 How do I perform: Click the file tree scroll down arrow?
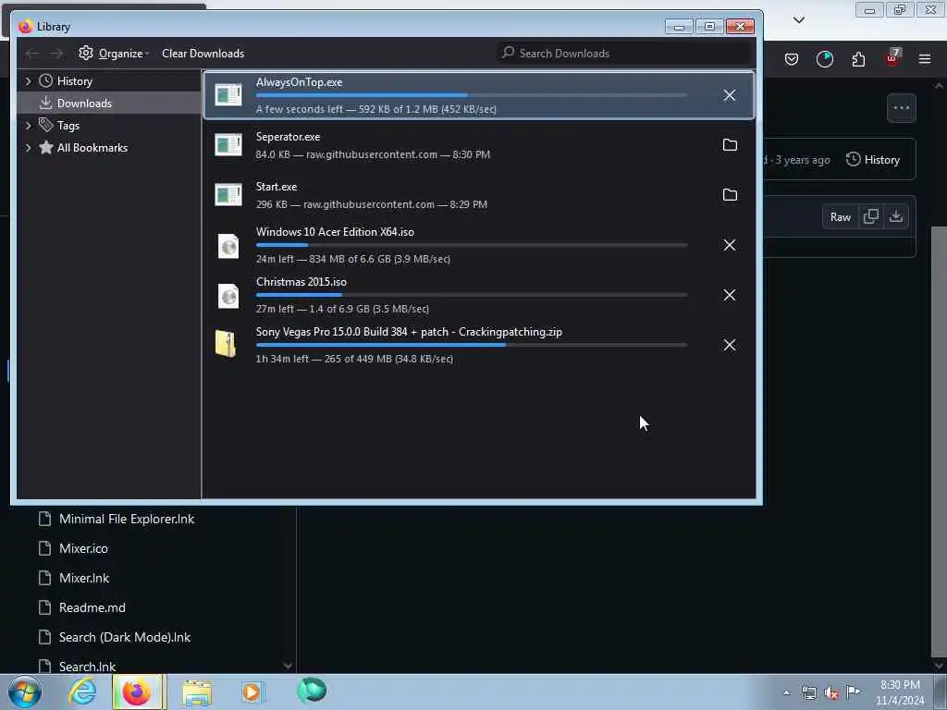(x=288, y=666)
